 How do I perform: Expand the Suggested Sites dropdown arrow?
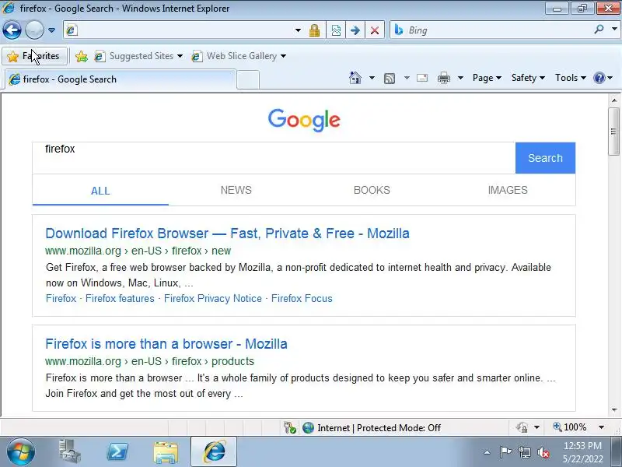pos(180,56)
